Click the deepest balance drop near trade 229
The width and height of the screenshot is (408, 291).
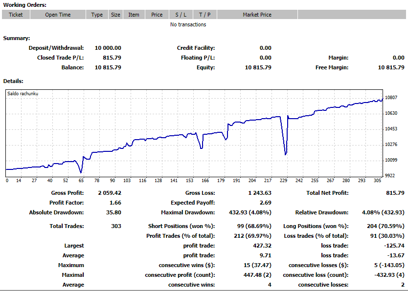[285, 154]
